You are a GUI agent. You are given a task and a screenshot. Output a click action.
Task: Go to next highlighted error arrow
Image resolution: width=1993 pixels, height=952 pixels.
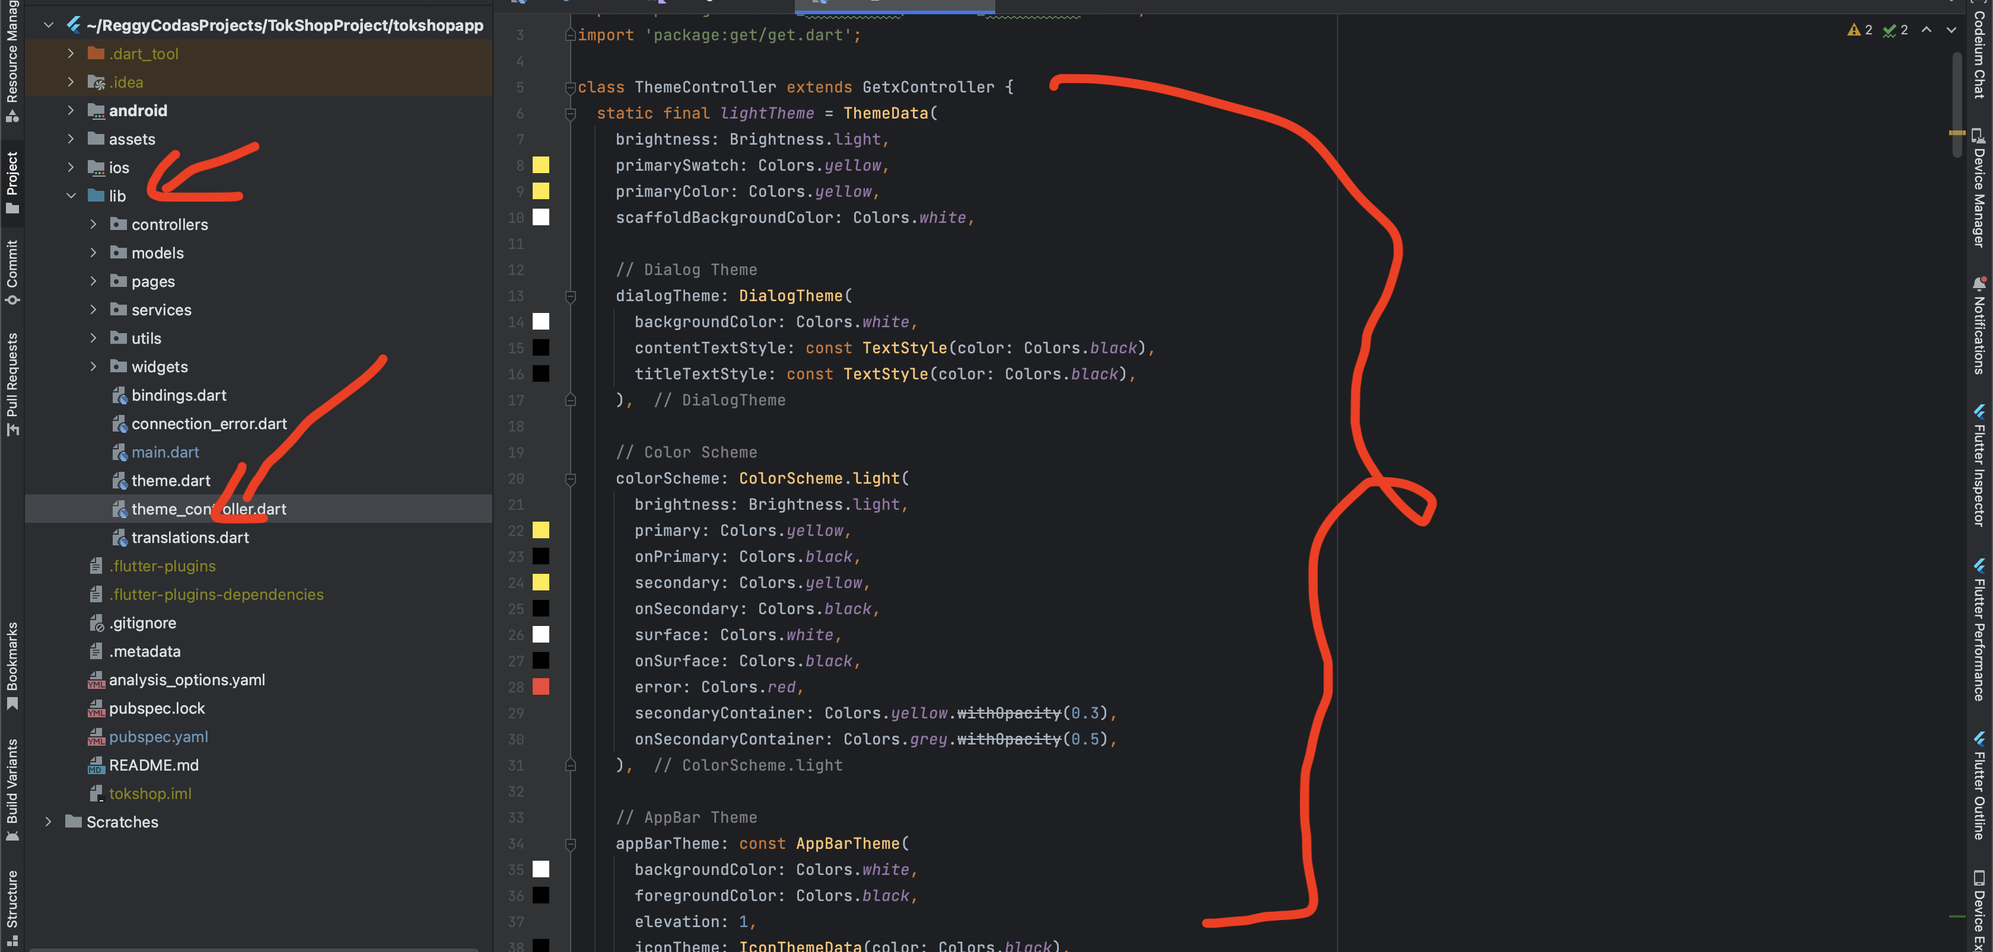click(x=1951, y=30)
